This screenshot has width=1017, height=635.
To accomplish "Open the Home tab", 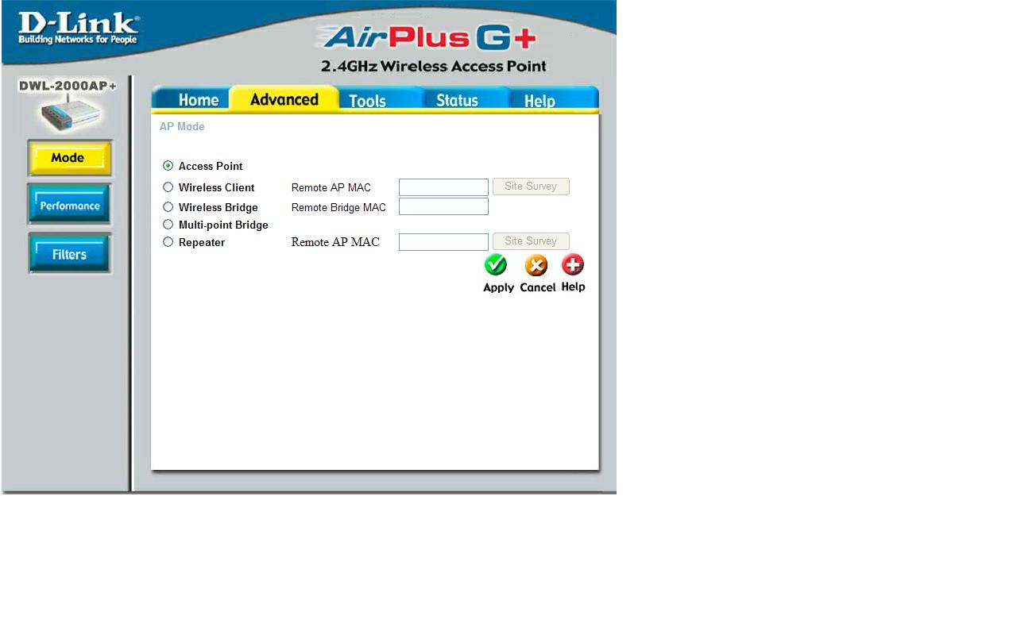I will tap(198, 100).
